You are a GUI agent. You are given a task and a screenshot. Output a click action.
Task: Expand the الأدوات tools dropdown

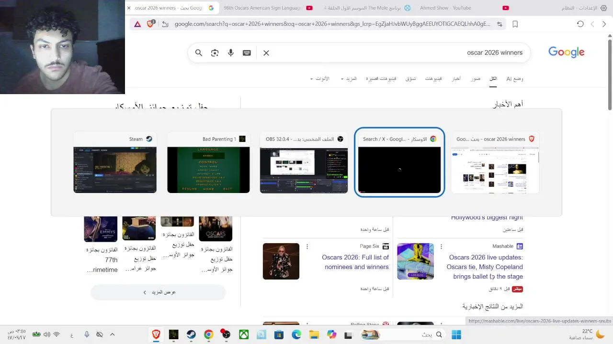319,79
